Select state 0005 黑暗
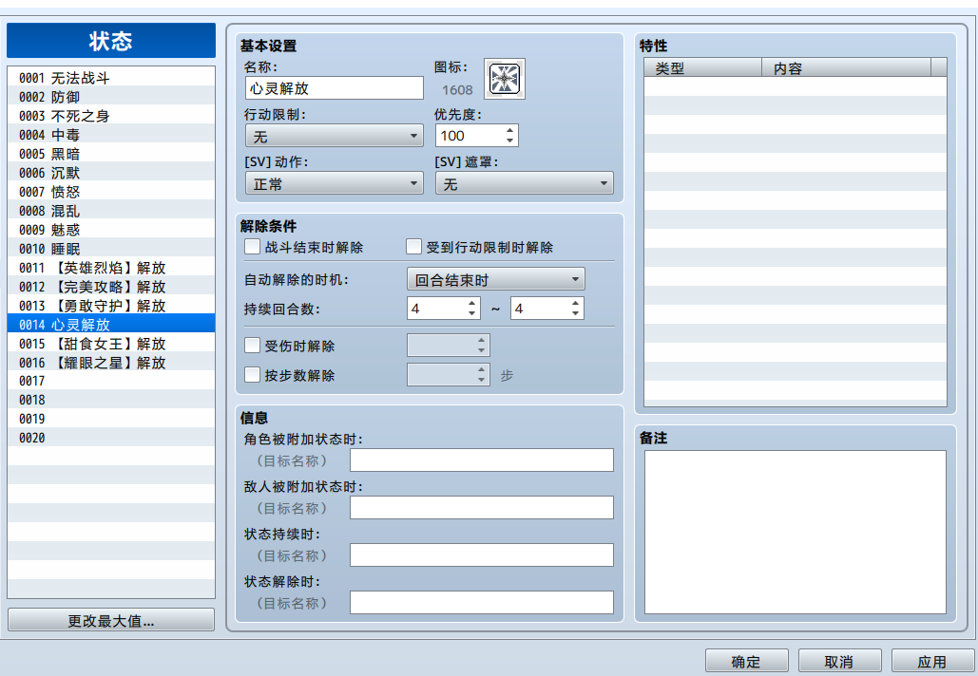 tap(111, 154)
